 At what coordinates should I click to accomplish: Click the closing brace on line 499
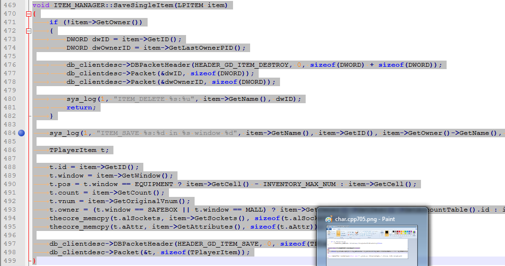[34, 260]
